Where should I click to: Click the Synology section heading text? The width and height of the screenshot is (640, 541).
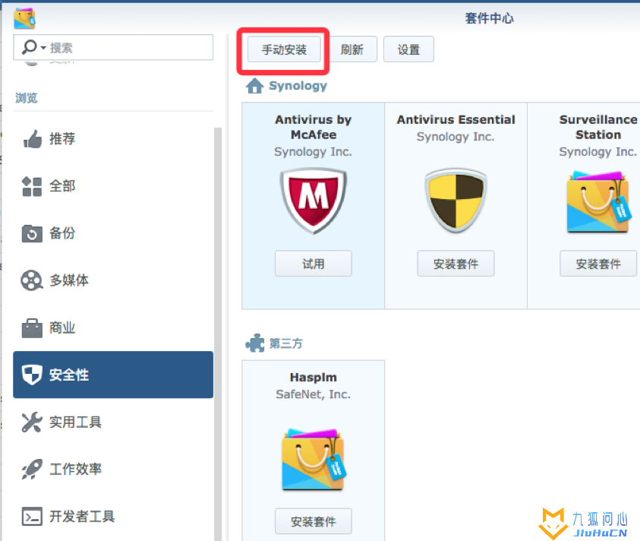click(298, 86)
